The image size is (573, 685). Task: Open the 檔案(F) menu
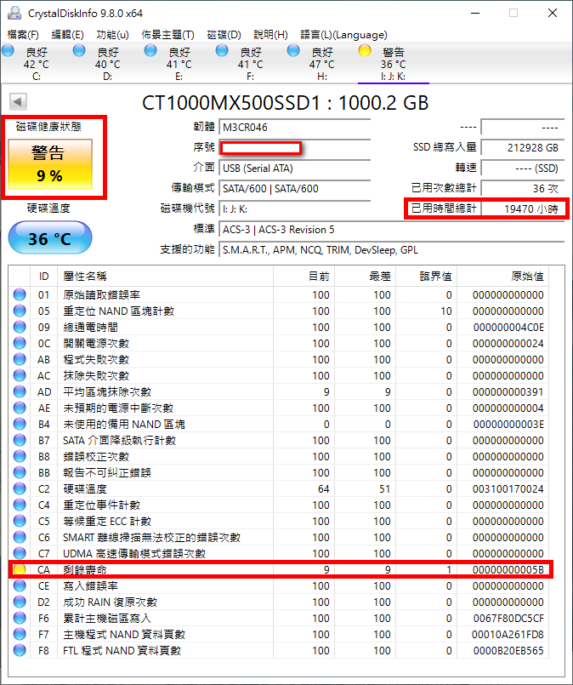[23, 35]
